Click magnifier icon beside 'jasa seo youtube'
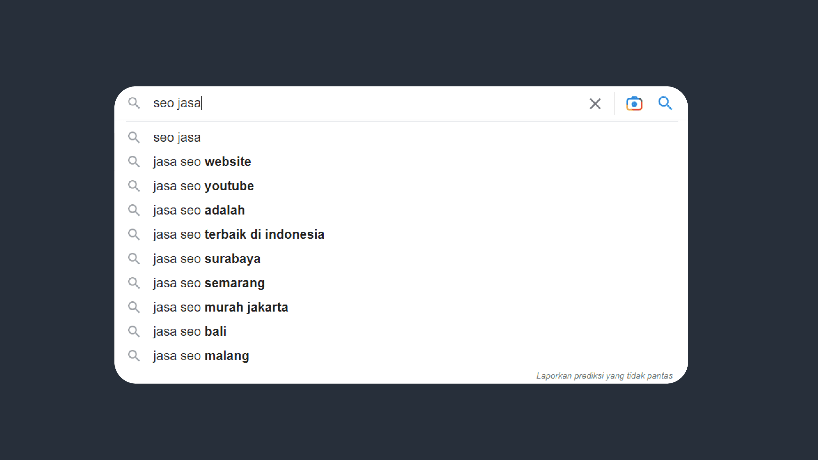This screenshot has height=460, width=818. click(x=134, y=186)
